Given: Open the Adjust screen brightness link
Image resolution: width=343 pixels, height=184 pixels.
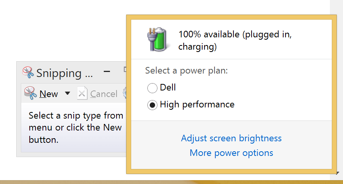Looking at the screenshot, I should (x=231, y=138).
